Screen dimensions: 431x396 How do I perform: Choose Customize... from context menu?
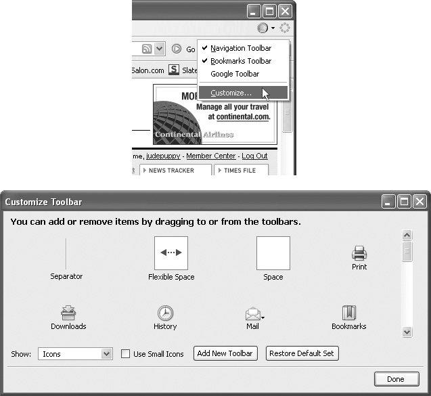coord(244,93)
